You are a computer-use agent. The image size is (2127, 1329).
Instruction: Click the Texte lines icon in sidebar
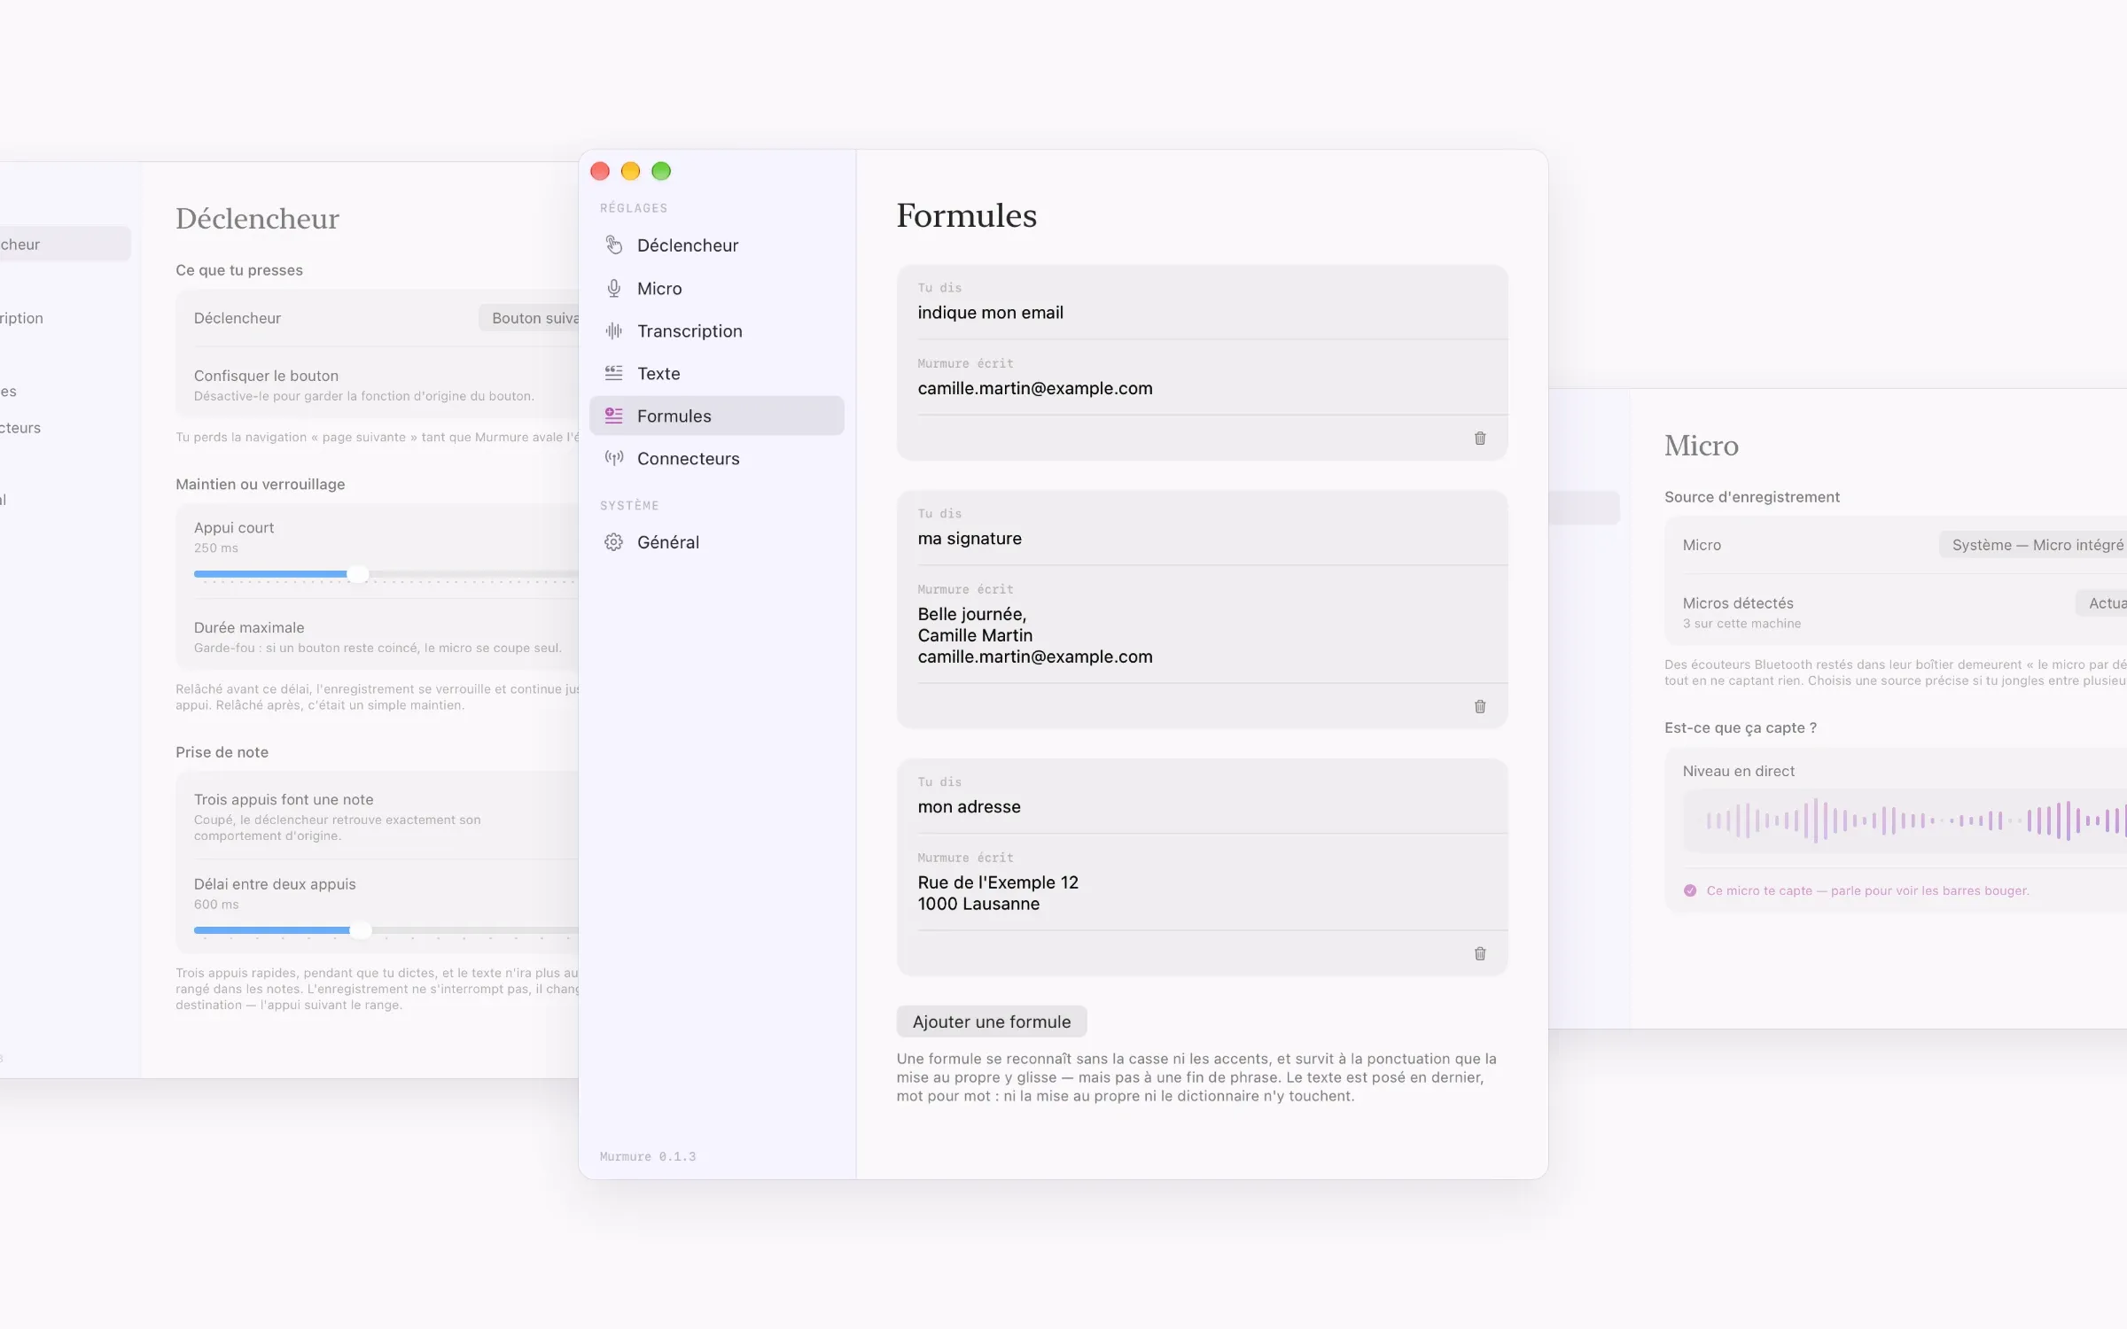point(613,373)
